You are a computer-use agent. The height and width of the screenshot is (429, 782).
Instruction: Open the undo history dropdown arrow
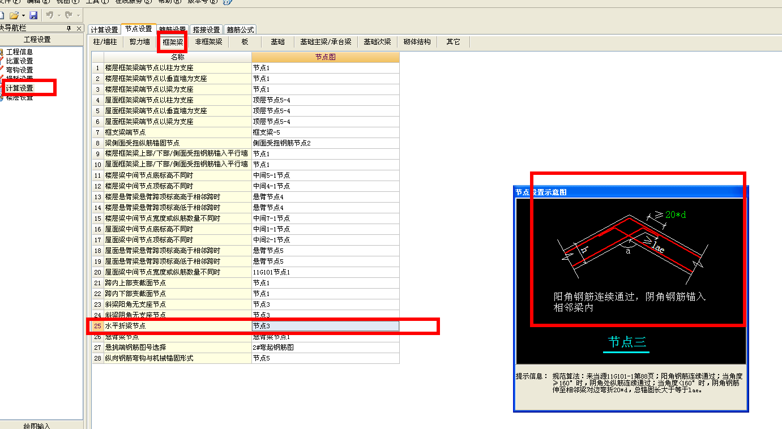click(x=58, y=15)
